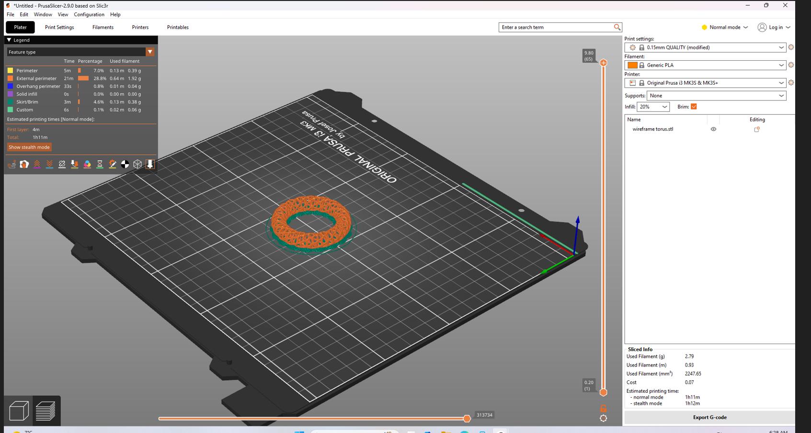The height and width of the screenshot is (433, 811).
Task: Open the Log in account menu
Action: (x=774, y=27)
